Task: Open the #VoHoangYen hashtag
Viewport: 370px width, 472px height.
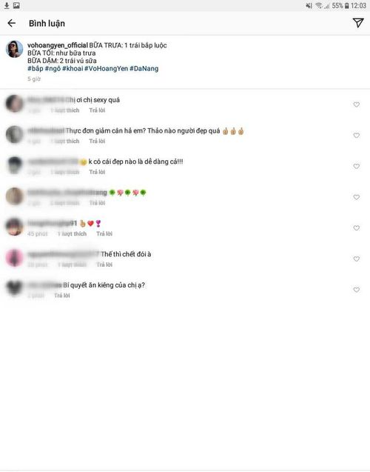Action: coord(106,69)
